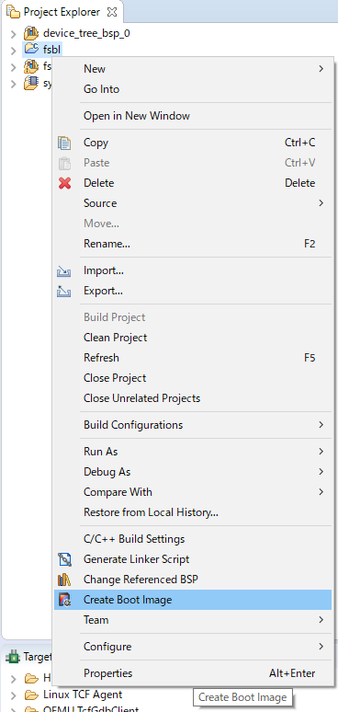Click the Change Referenced BSP books icon
Screen dimensions: 338x712
point(65,580)
